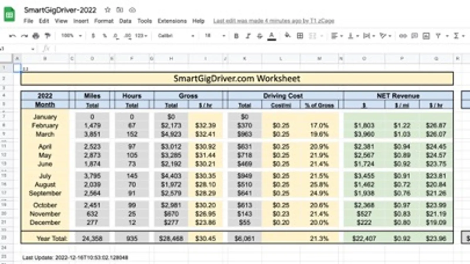This screenshot has height=264, width=470.
Task: Open the zoom level dropdown showing 100%
Action: (71, 36)
